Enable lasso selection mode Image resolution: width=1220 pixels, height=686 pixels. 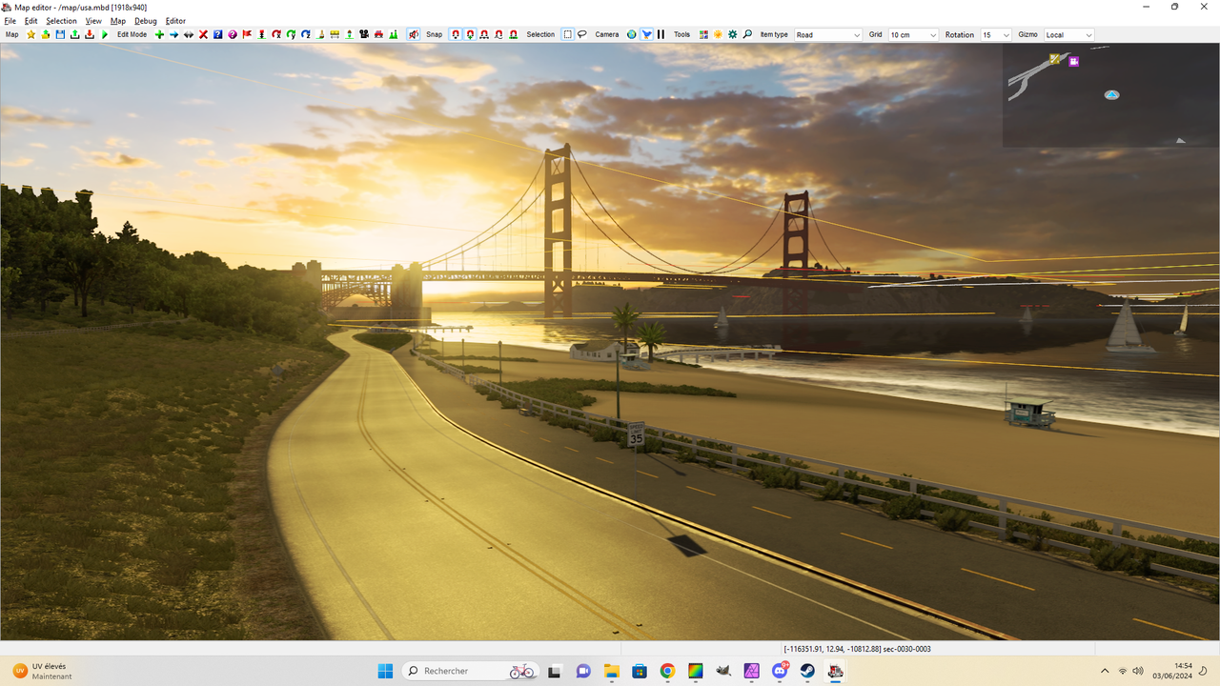[x=581, y=34]
